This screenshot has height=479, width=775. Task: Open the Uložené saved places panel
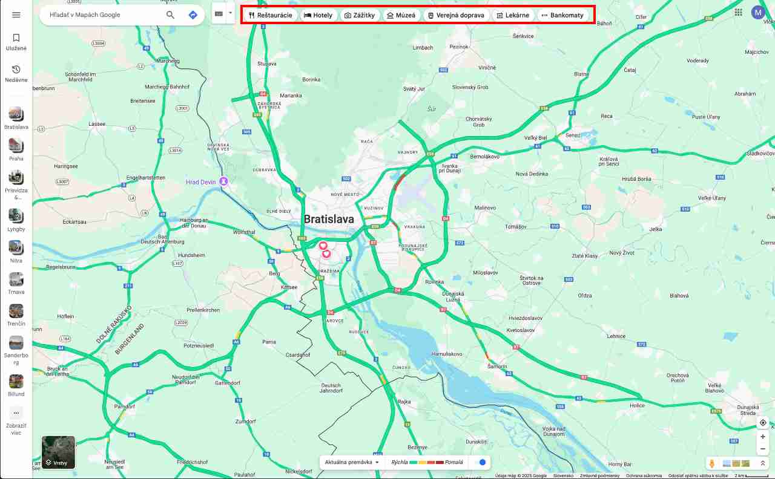(x=16, y=42)
